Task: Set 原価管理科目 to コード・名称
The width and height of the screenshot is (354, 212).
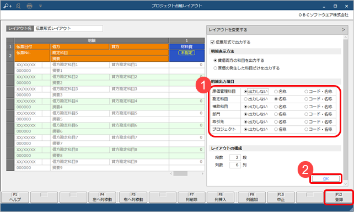Action: 306,92
